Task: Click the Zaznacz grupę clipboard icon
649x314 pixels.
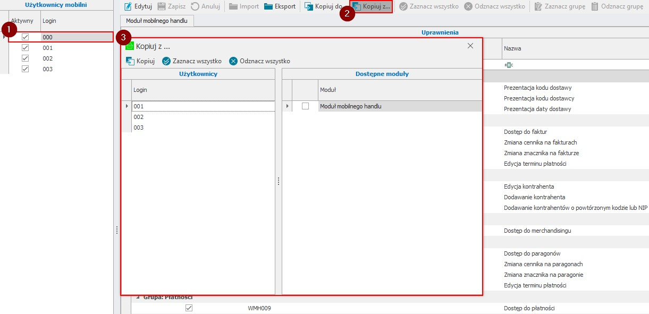Action: point(538,6)
